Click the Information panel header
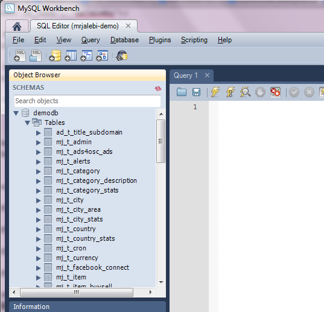Viewport: 324px width, 312px height. [x=87, y=307]
